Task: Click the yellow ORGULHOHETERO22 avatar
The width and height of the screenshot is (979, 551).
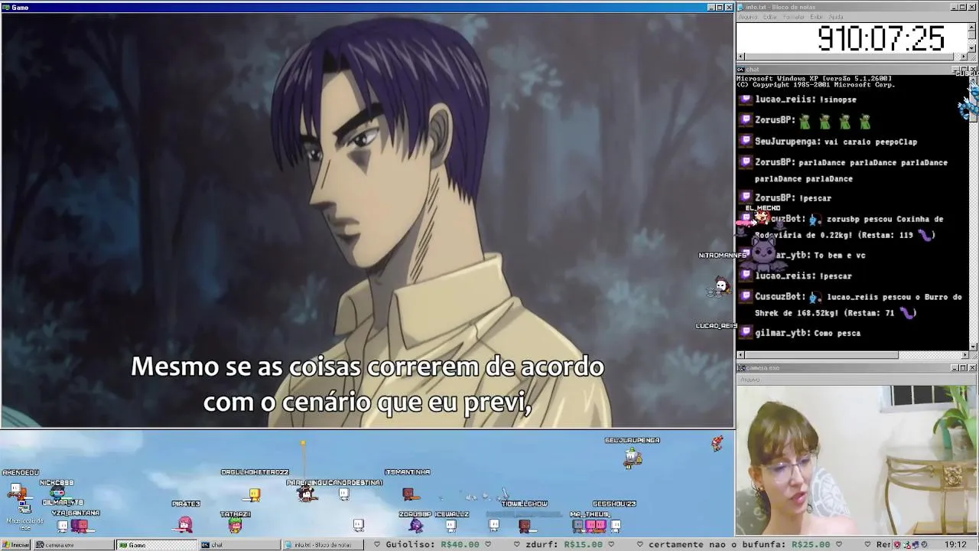Action: click(x=255, y=495)
